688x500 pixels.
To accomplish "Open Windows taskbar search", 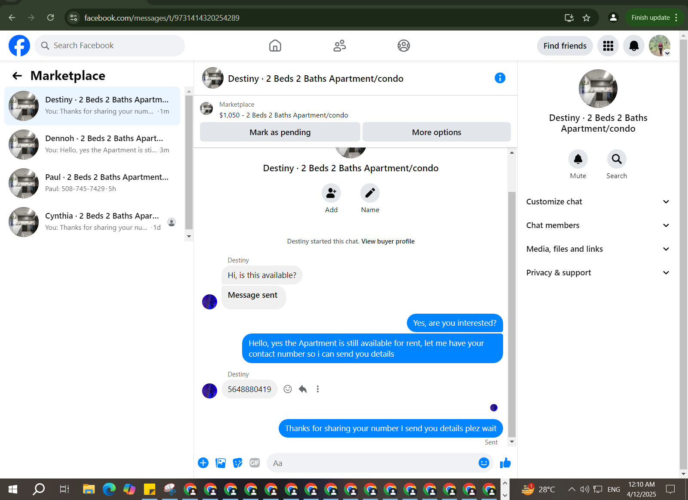I will pyautogui.click(x=39, y=489).
